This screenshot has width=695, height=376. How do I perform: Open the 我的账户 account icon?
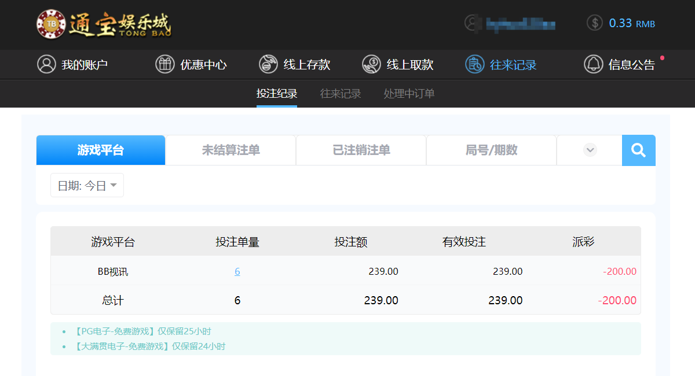click(x=46, y=64)
